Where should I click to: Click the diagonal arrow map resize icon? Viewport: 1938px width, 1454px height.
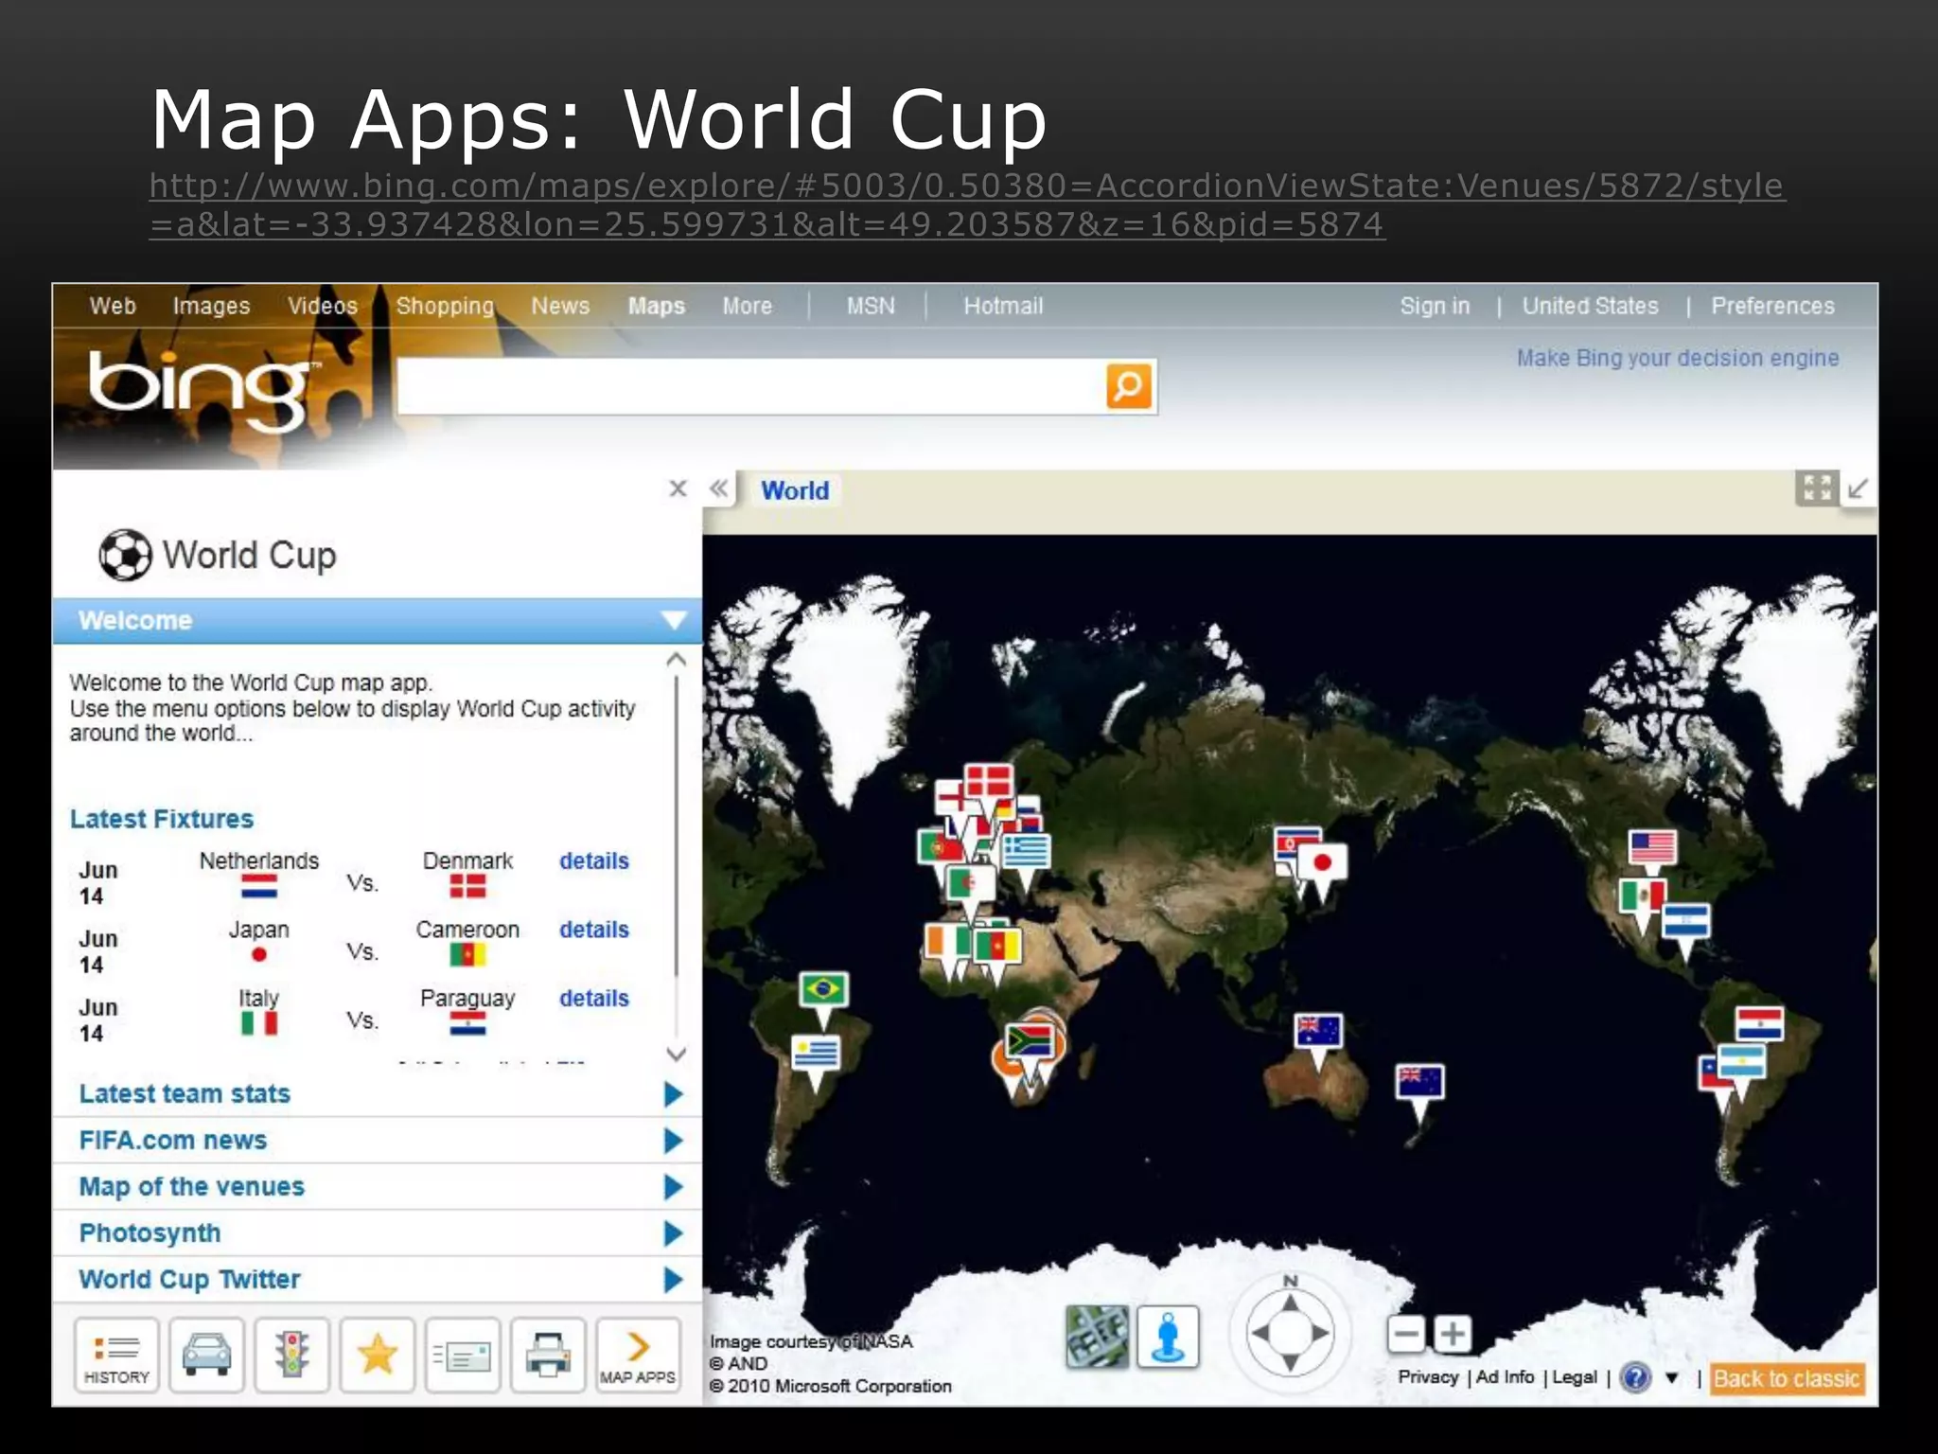click(x=1859, y=488)
